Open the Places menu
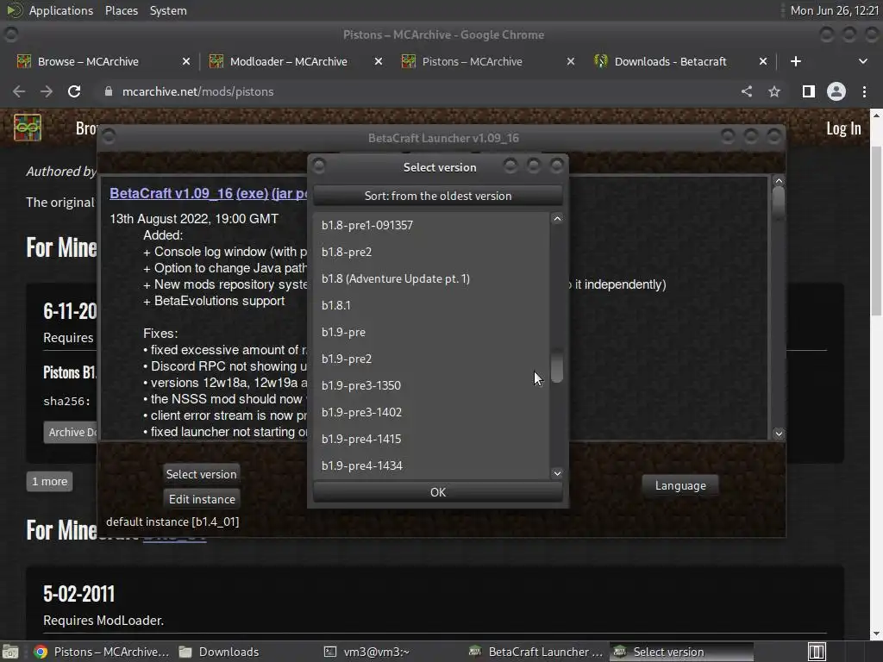Screen dimensions: 883x662 pos(121,10)
